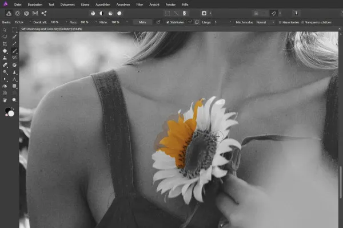Select the Artistic Text 'A' tool

pos(14,79)
